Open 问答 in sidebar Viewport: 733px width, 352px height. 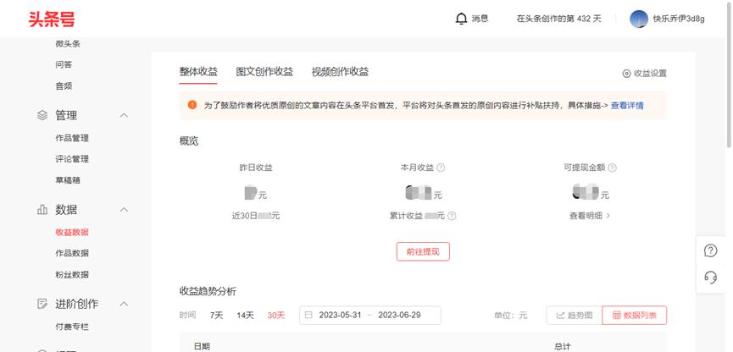click(x=64, y=64)
